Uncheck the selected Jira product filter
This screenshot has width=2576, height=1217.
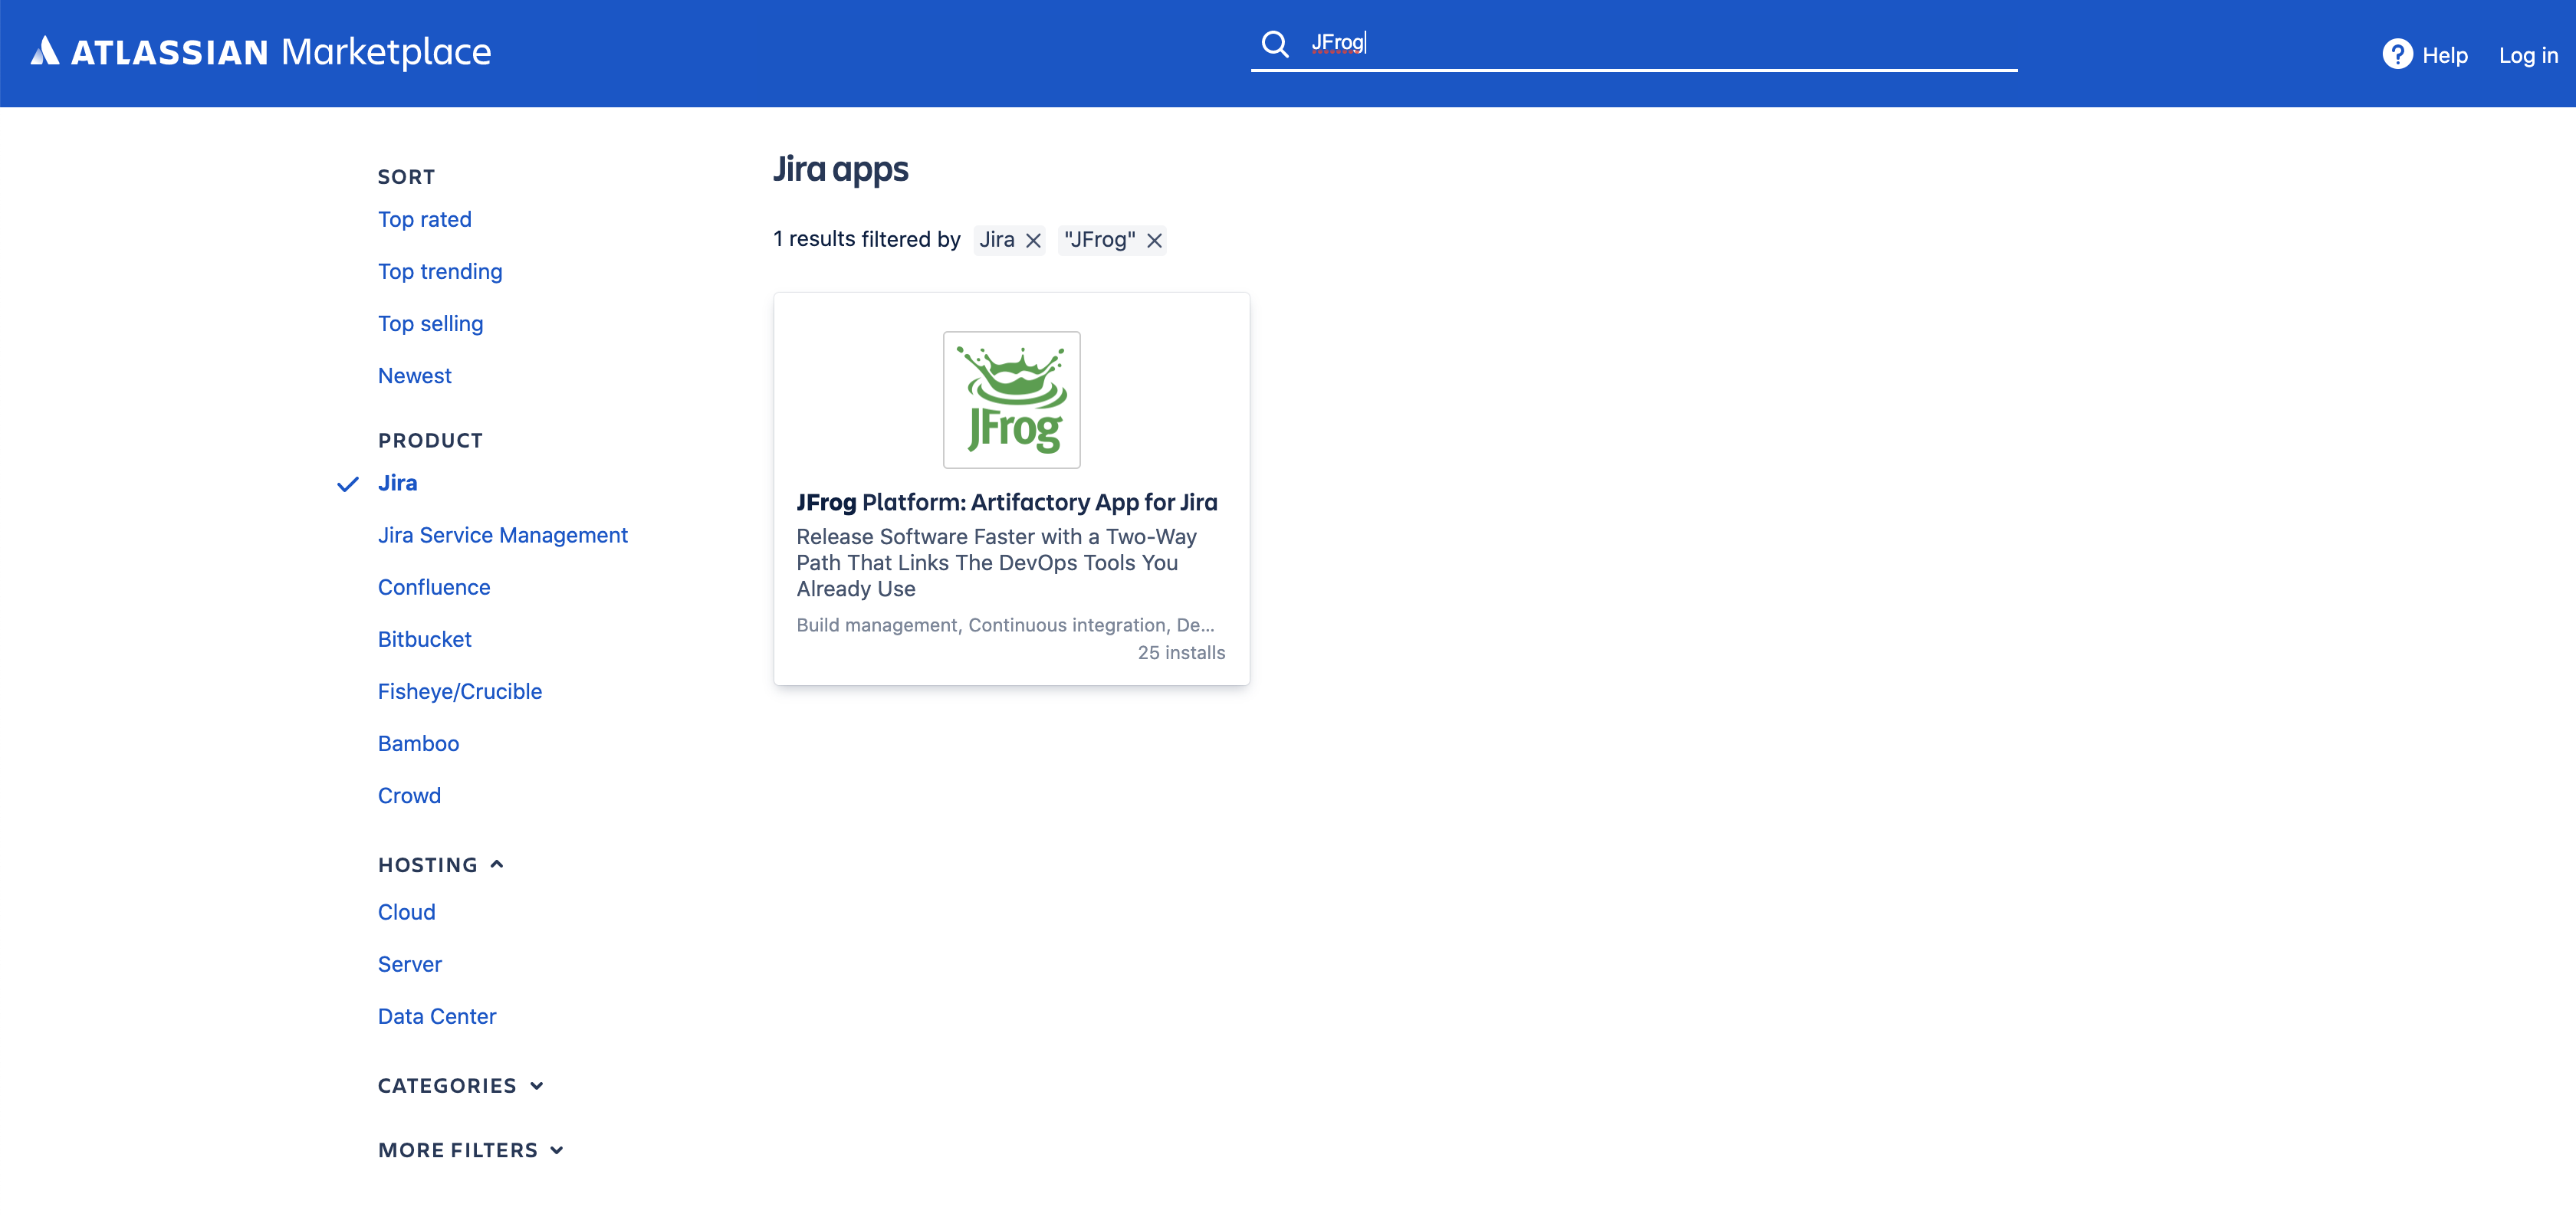(397, 483)
